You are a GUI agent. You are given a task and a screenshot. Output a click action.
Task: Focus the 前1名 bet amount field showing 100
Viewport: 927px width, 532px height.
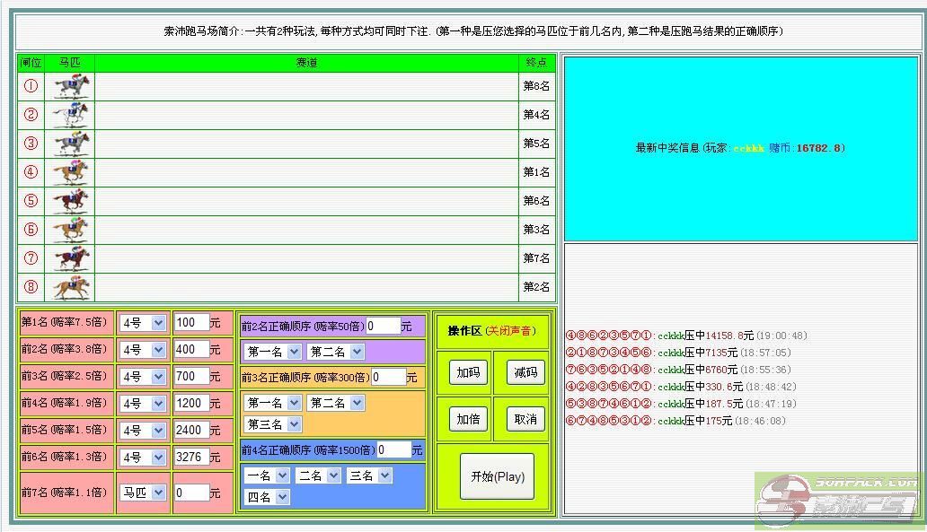pos(191,323)
